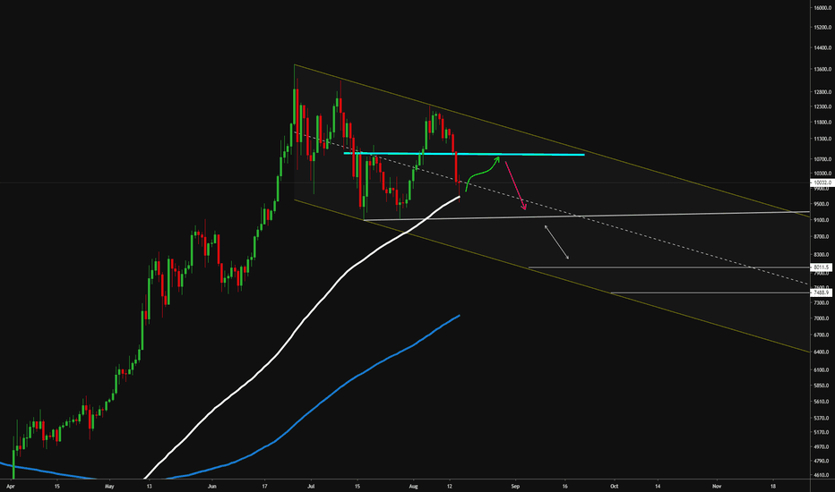Click the Oct date label on time axis
The height and width of the screenshot is (492, 835).
click(x=614, y=486)
